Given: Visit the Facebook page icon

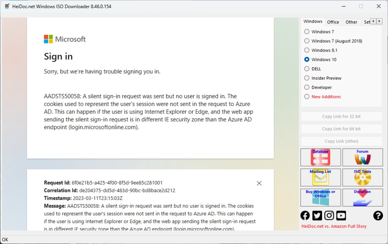Looking at the screenshot, I should [x=305, y=216].
